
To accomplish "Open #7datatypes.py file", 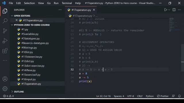I will click(x=30, y=39).
